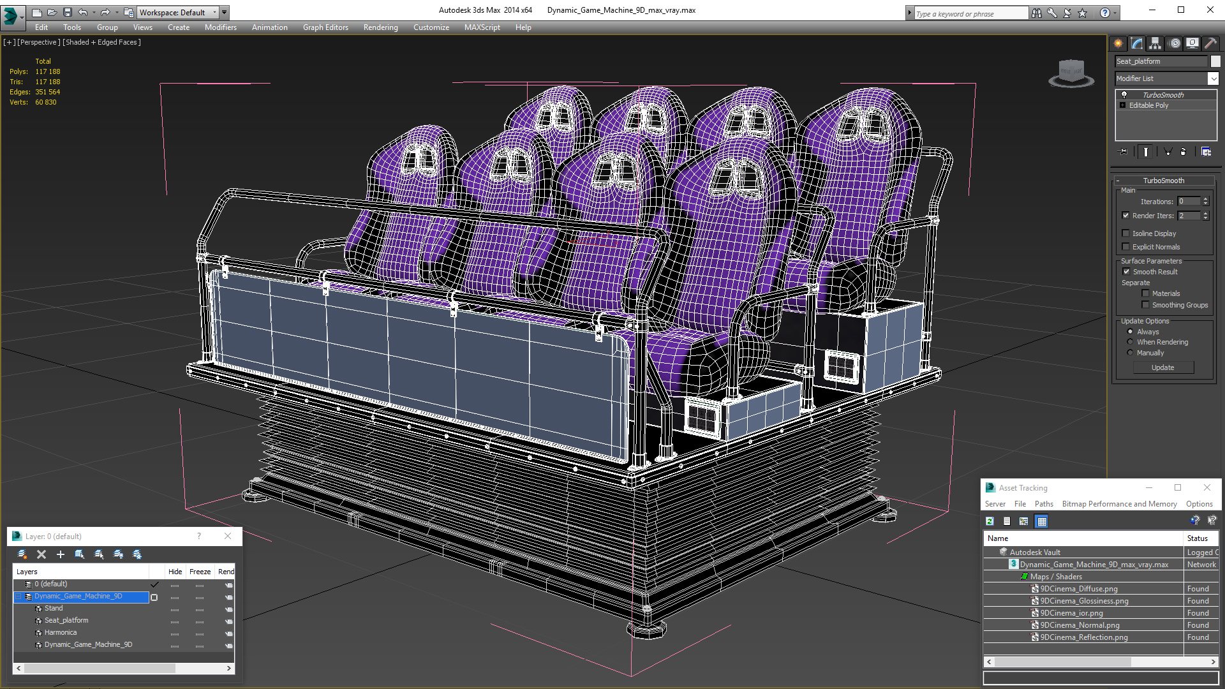
Task: Click the Pin Stack icon
Action: [1124, 152]
